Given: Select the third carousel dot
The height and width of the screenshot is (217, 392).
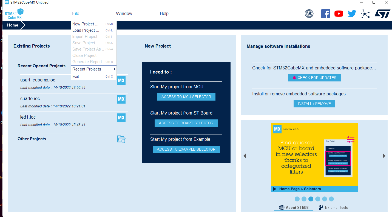Looking at the screenshot, I should 311,199.
